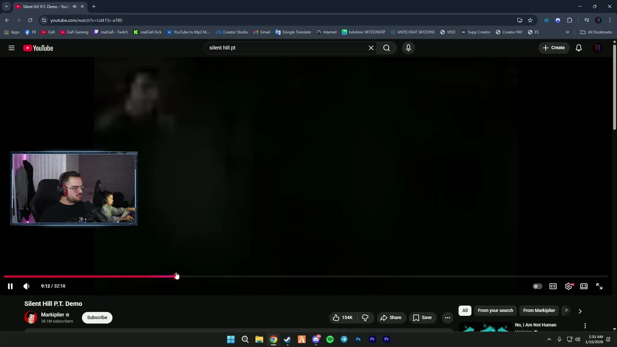This screenshot has width=617, height=347.
Task: Select the All filter chip
Action: pos(465,310)
